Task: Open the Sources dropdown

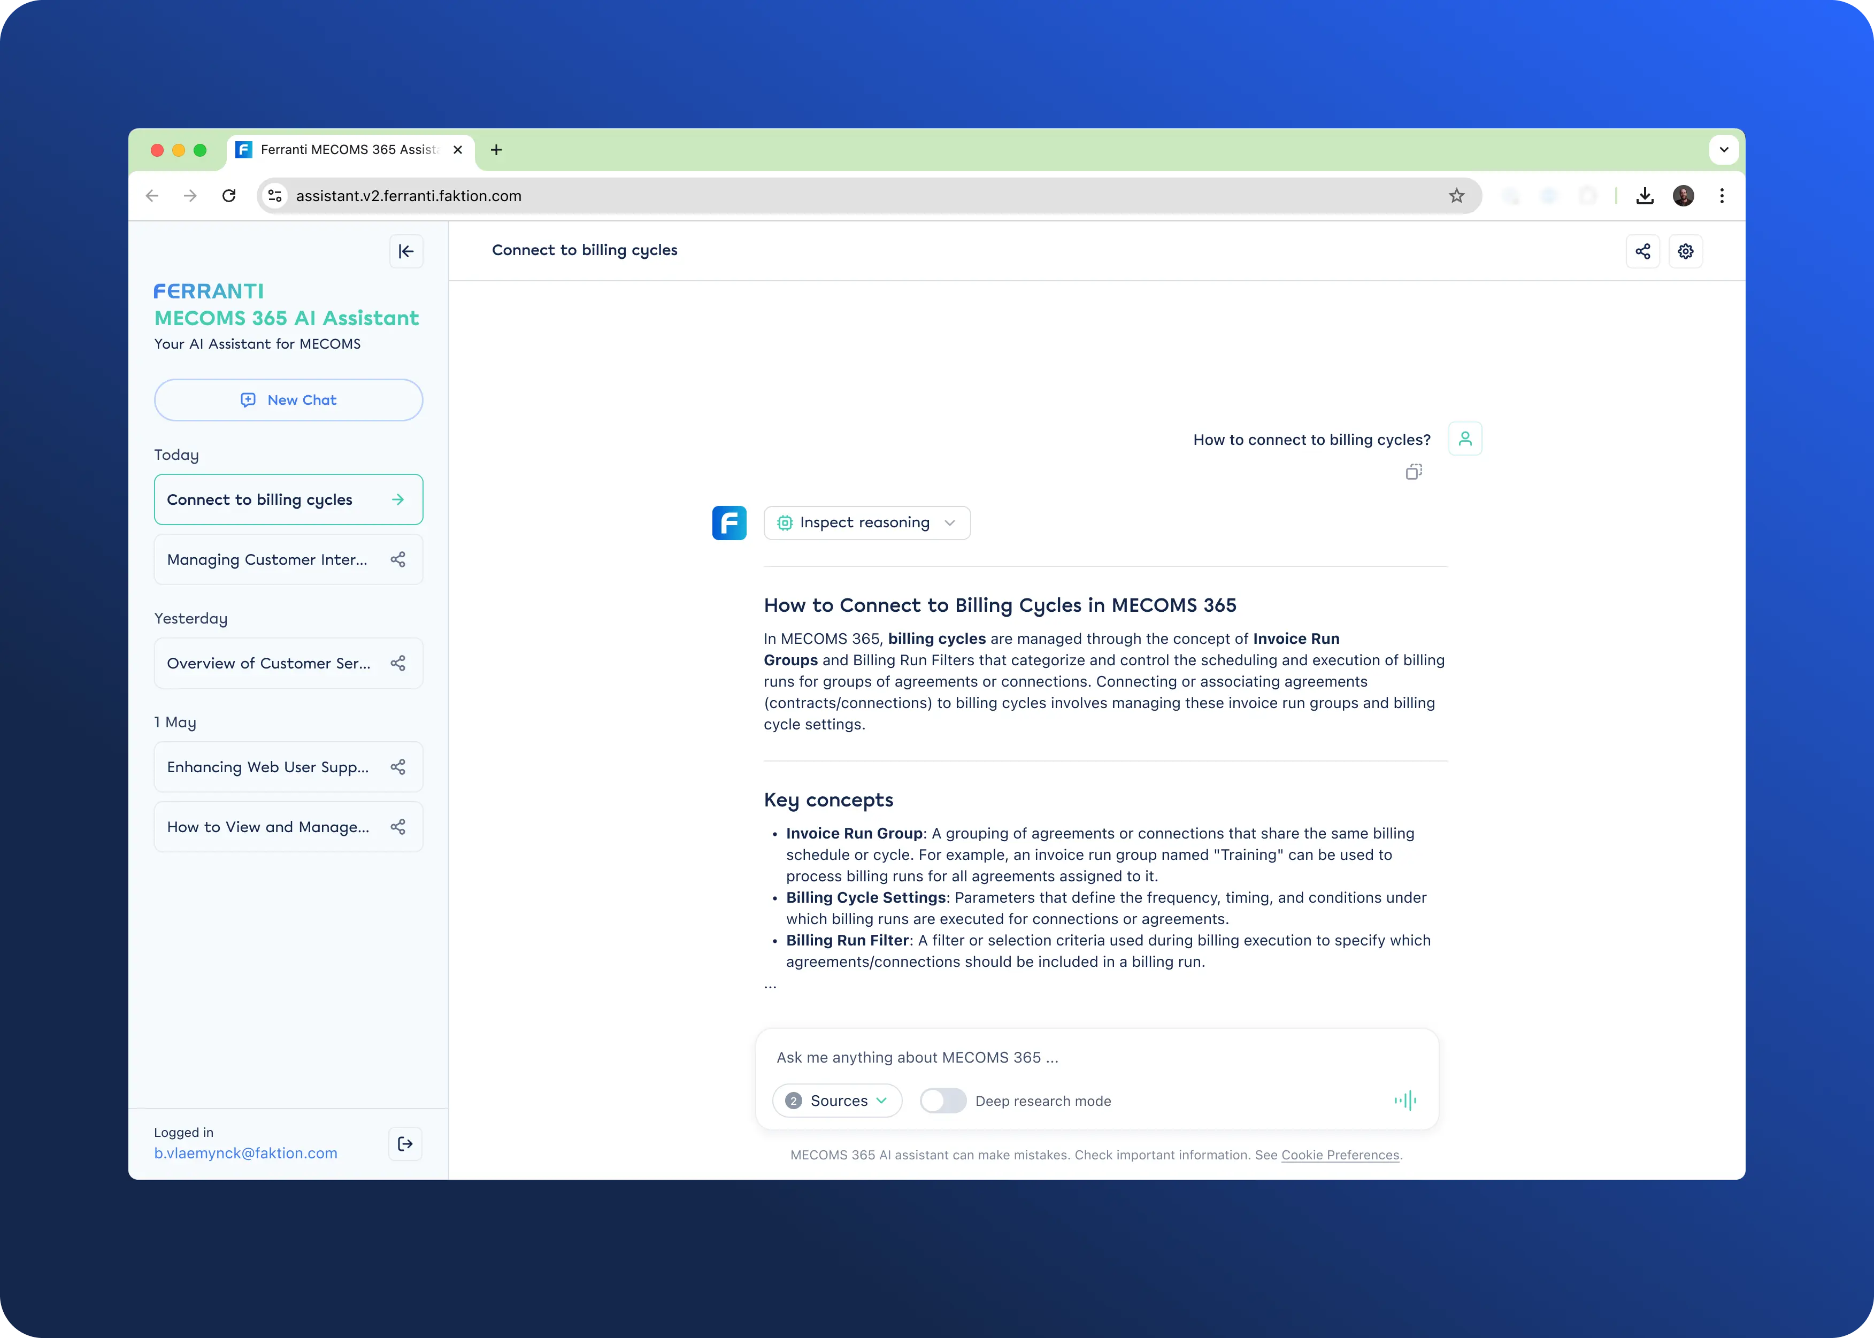Action: [837, 1101]
